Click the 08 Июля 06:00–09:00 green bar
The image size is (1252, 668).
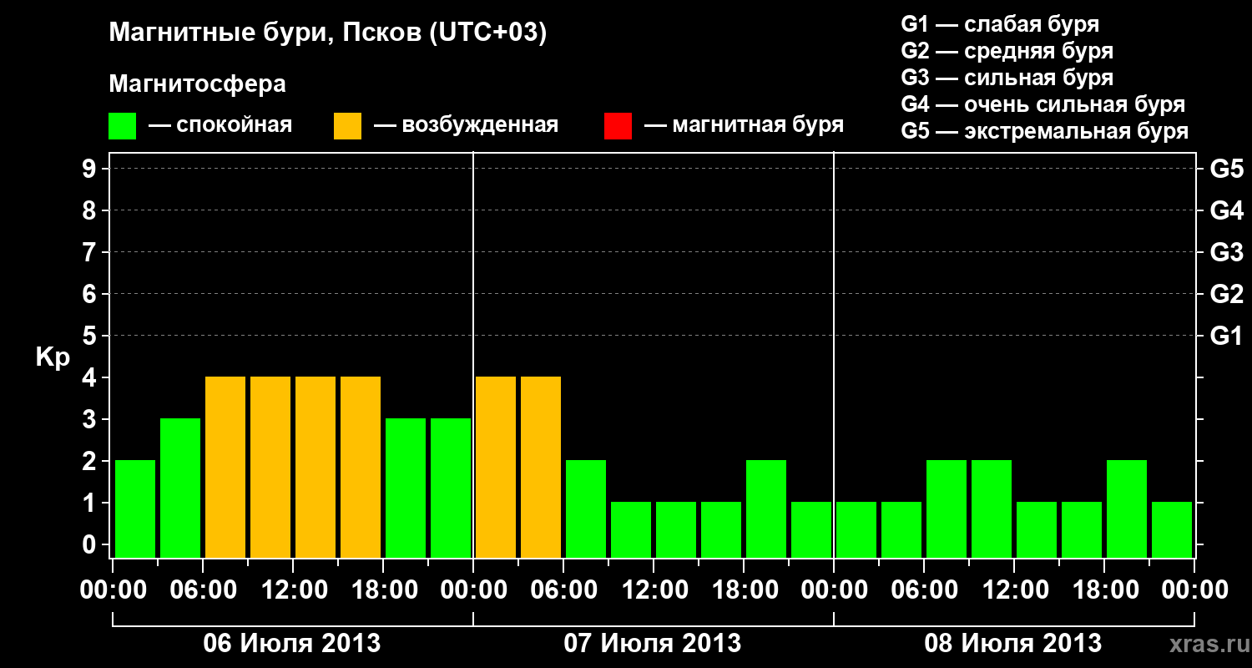coord(947,509)
